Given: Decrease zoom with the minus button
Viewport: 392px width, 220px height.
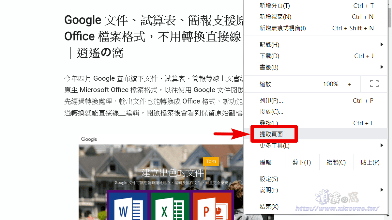Looking at the screenshot, I should click(311, 84).
